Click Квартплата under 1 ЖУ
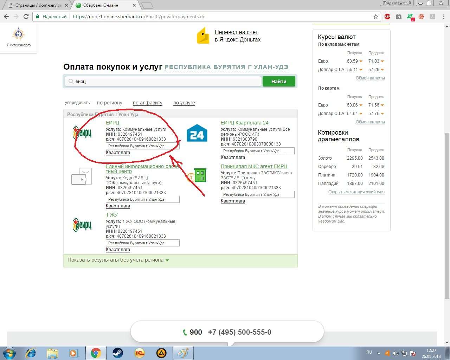 pyautogui.click(x=118, y=250)
